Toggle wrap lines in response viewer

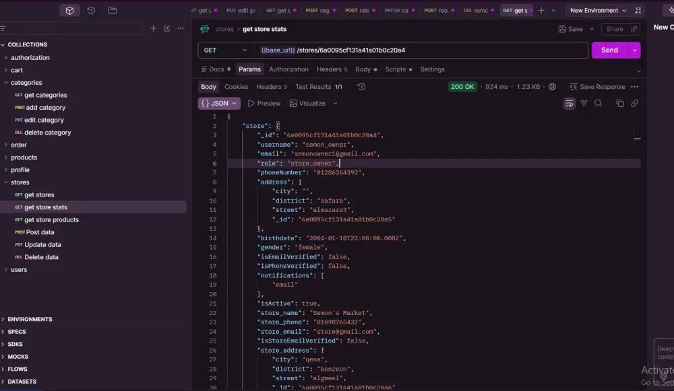point(569,104)
